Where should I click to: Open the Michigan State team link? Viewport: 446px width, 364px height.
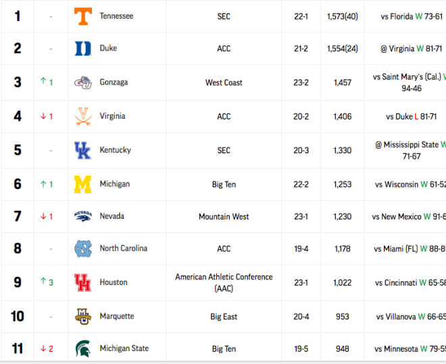click(124, 348)
